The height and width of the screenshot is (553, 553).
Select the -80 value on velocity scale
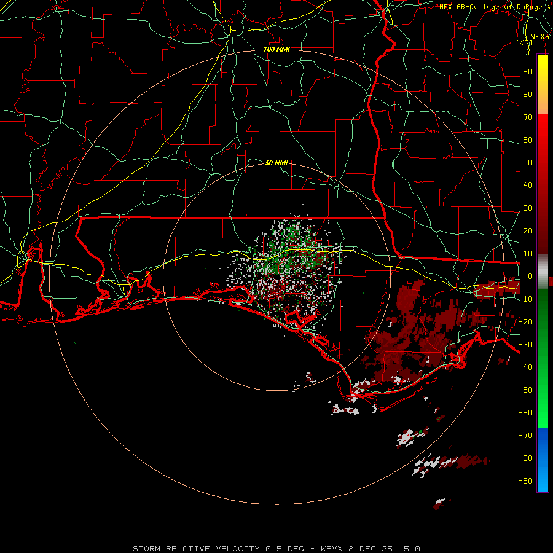tap(525, 458)
